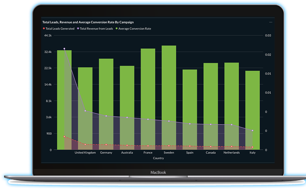Click the red leads marker above Sweden
Image resolution: width=306 pixels, height=190 pixels.
click(x=169, y=146)
